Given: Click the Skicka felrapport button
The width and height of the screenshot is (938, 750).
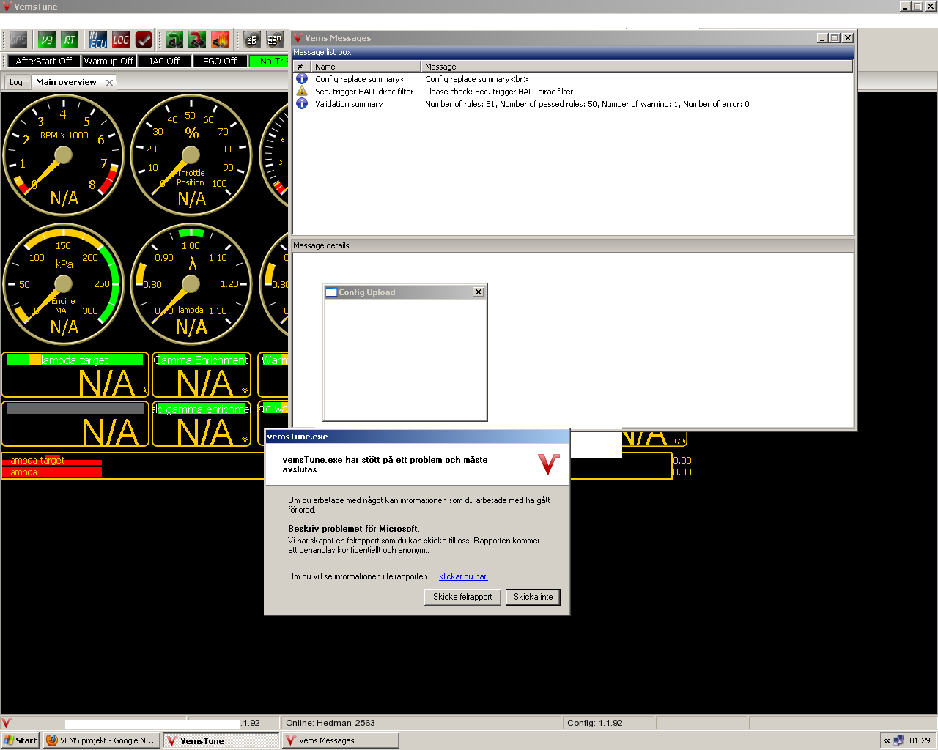Looking at the screenshot, I should coord(462,597).
